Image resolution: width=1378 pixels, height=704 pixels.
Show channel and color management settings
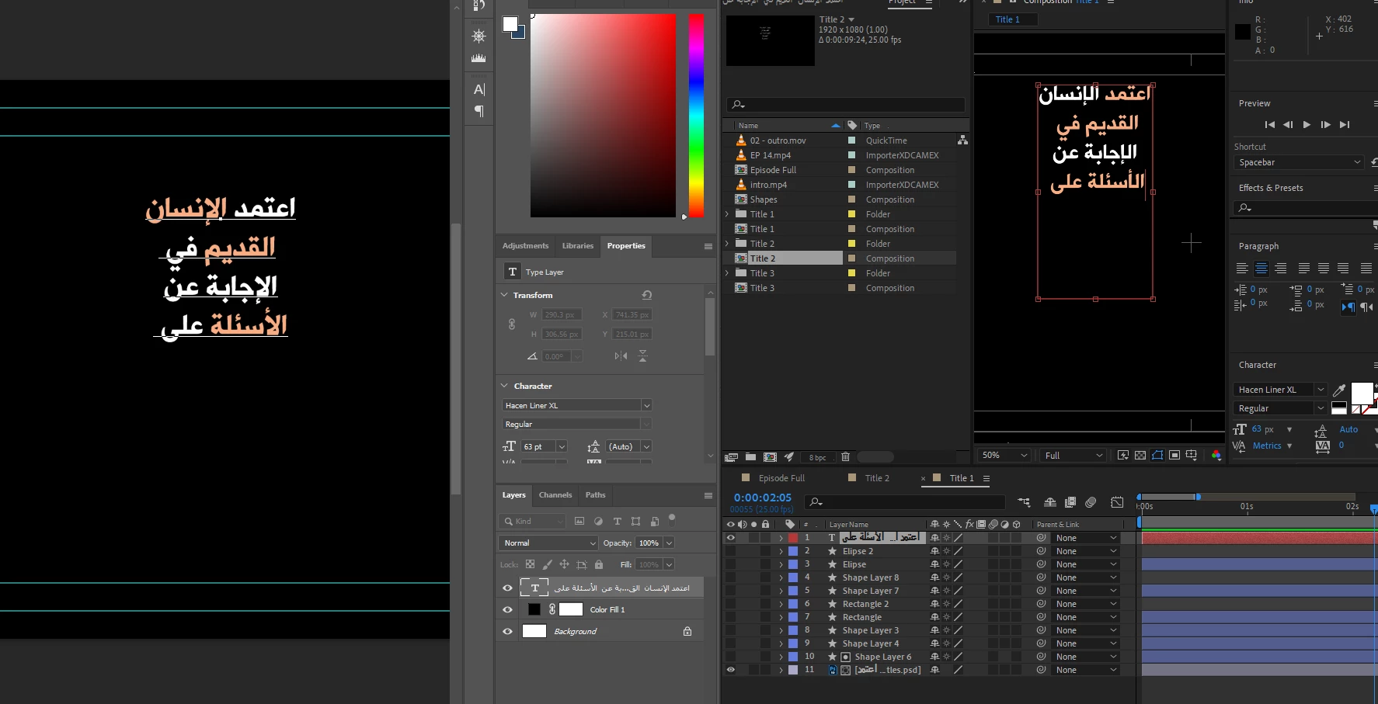pos(1216,456)
